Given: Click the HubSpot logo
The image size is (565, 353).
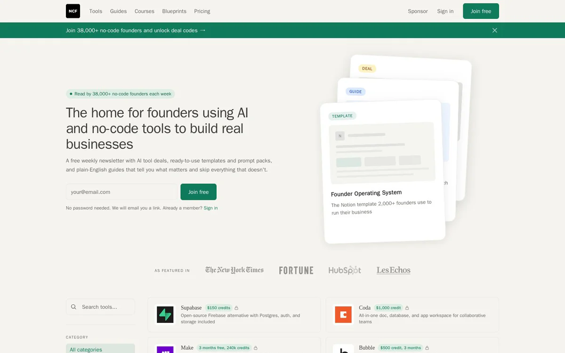Looking at the screenshot, I should [x=345, y=270].
